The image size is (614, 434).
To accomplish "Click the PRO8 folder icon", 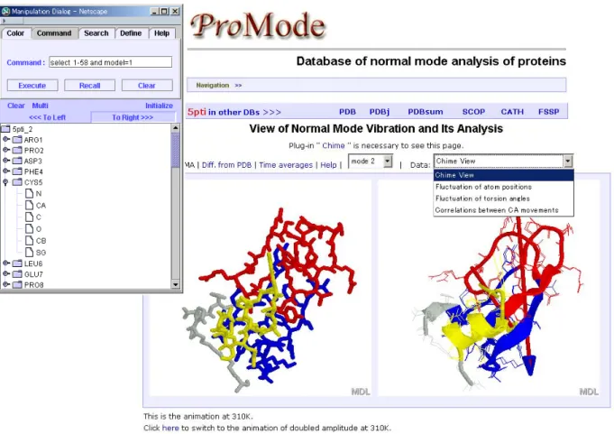I will pos(17,285).
